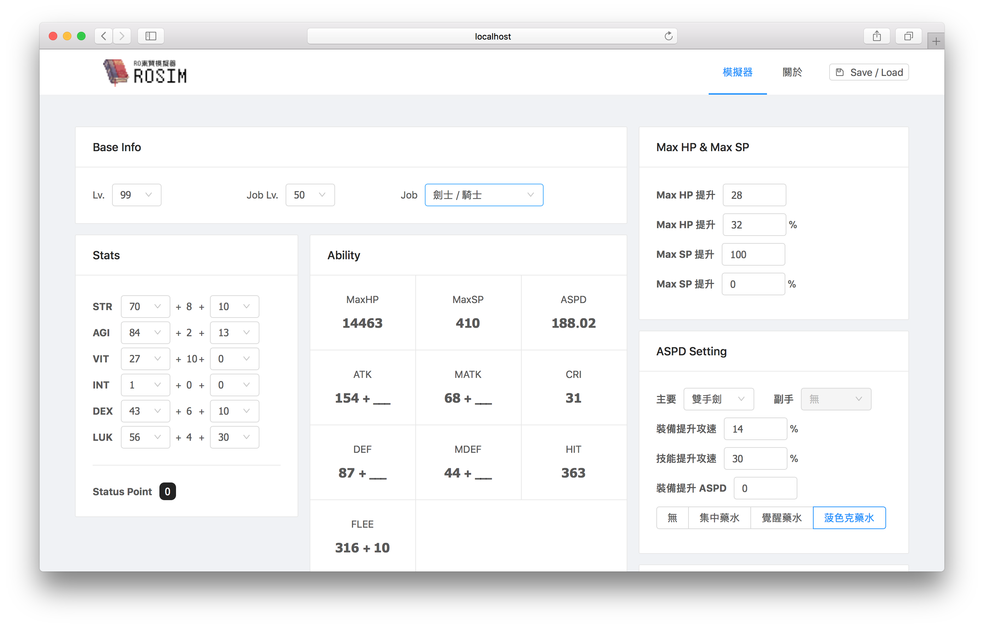984x628 pixels.
Task: Click the browser forward arrow
Action: point(122,36)
